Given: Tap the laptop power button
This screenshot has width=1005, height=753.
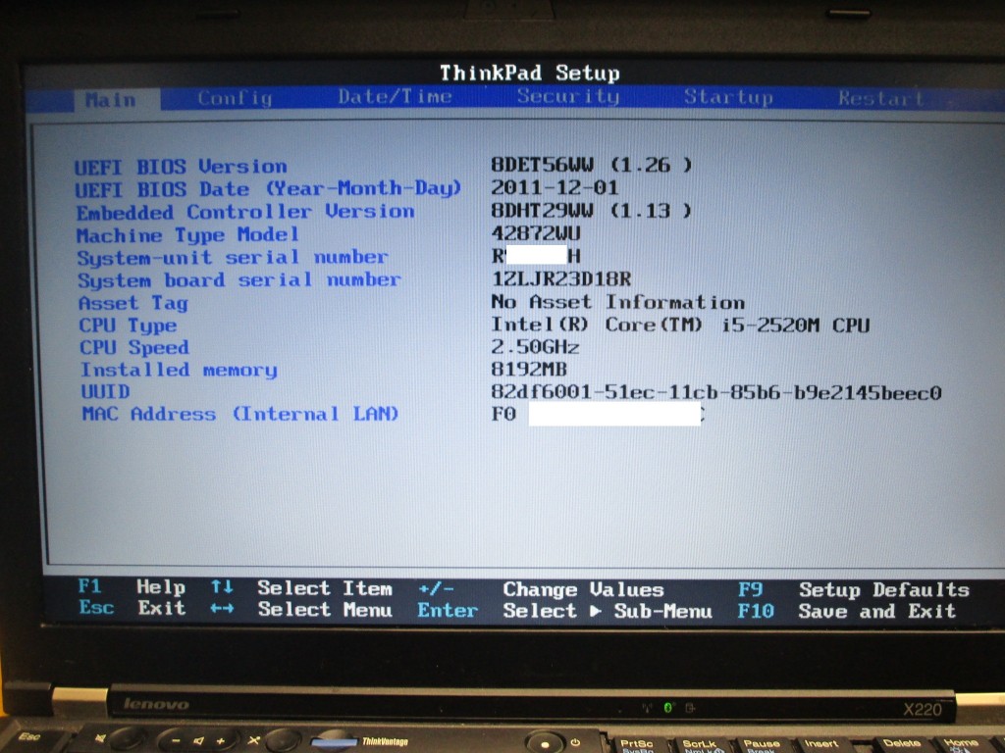Looking at the screenshot, I should (x=545, y=743).
